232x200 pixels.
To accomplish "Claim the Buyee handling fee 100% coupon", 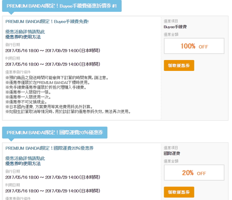I will (179, 65).
